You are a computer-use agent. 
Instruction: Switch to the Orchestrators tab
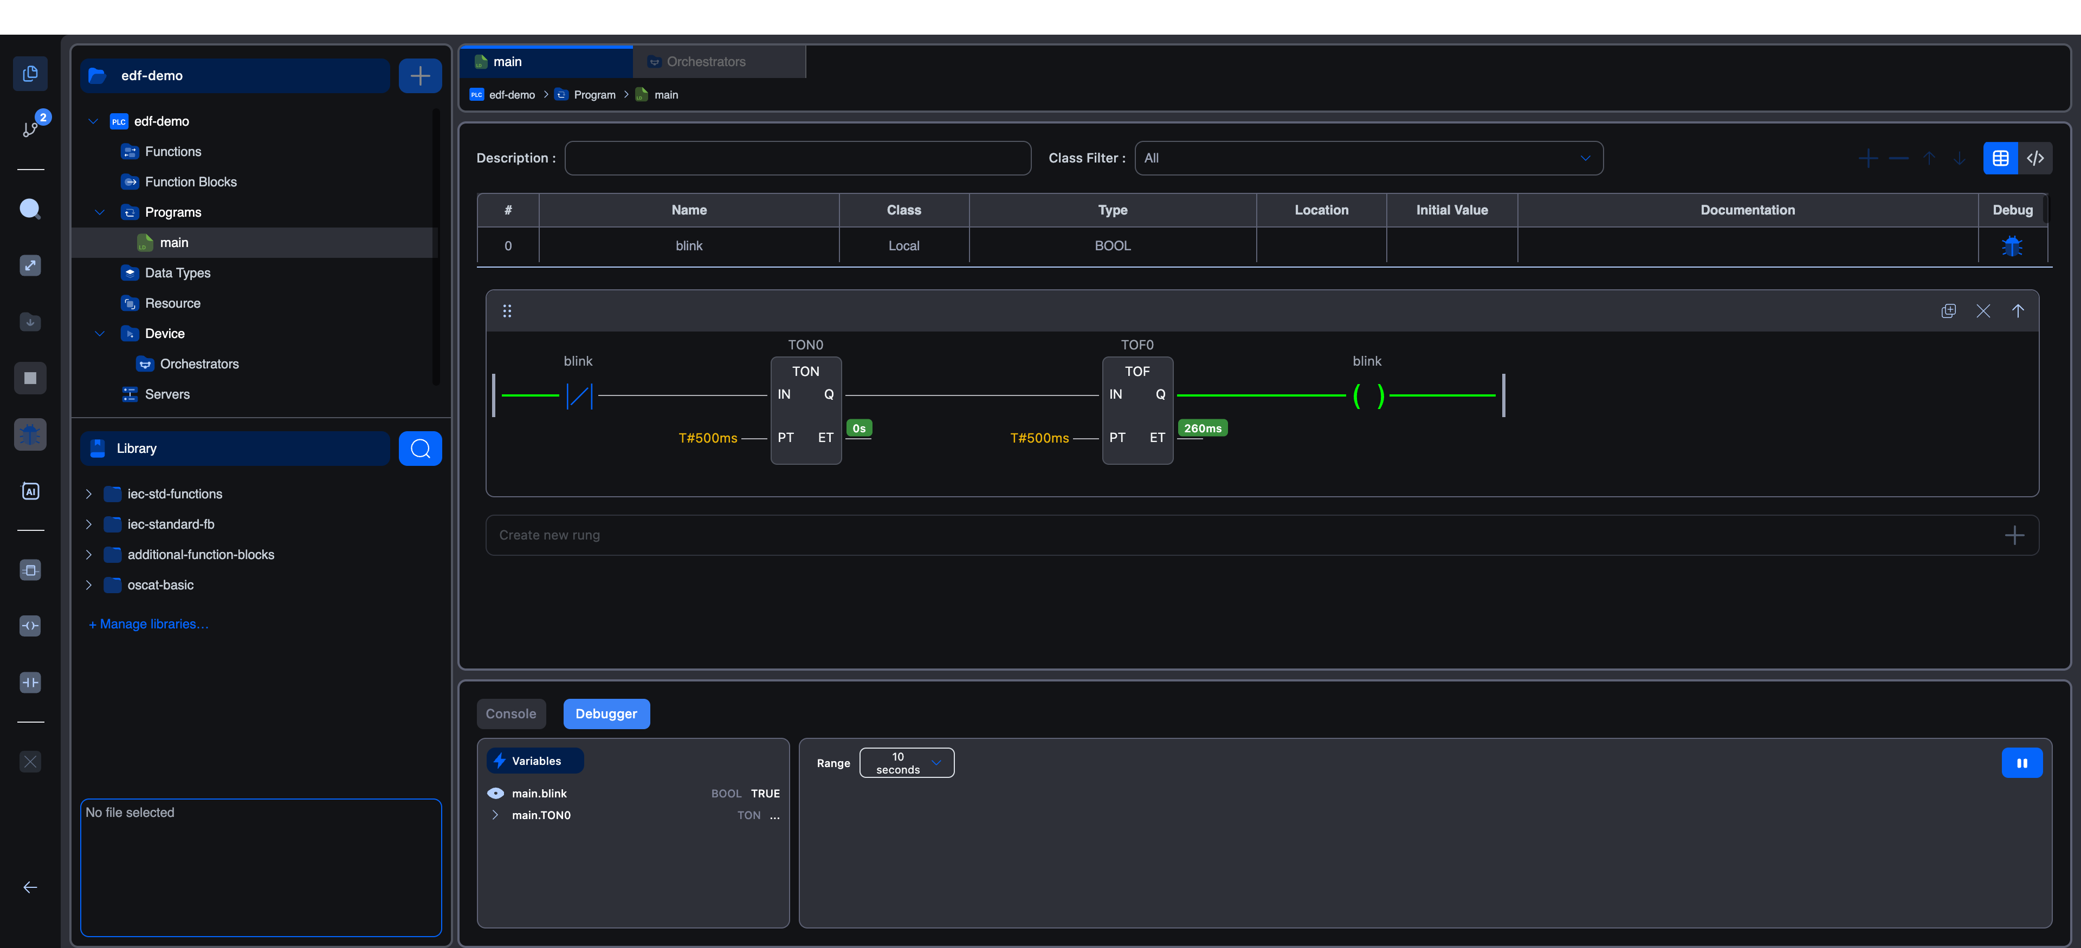click(x=719, y=62)
